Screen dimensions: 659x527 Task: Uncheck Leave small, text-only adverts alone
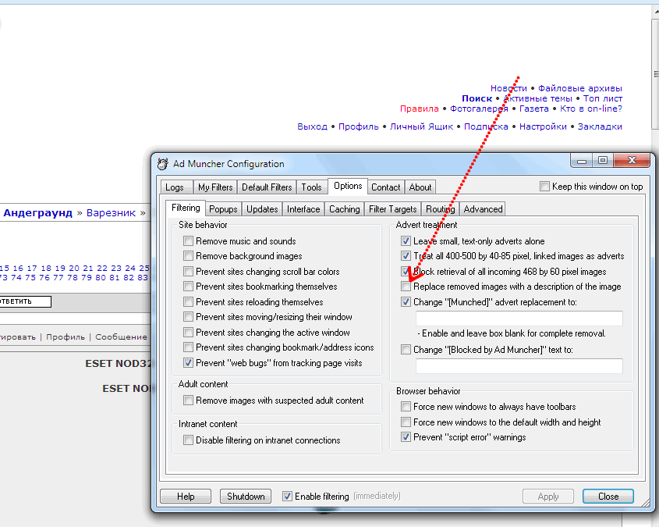point(406,241)
